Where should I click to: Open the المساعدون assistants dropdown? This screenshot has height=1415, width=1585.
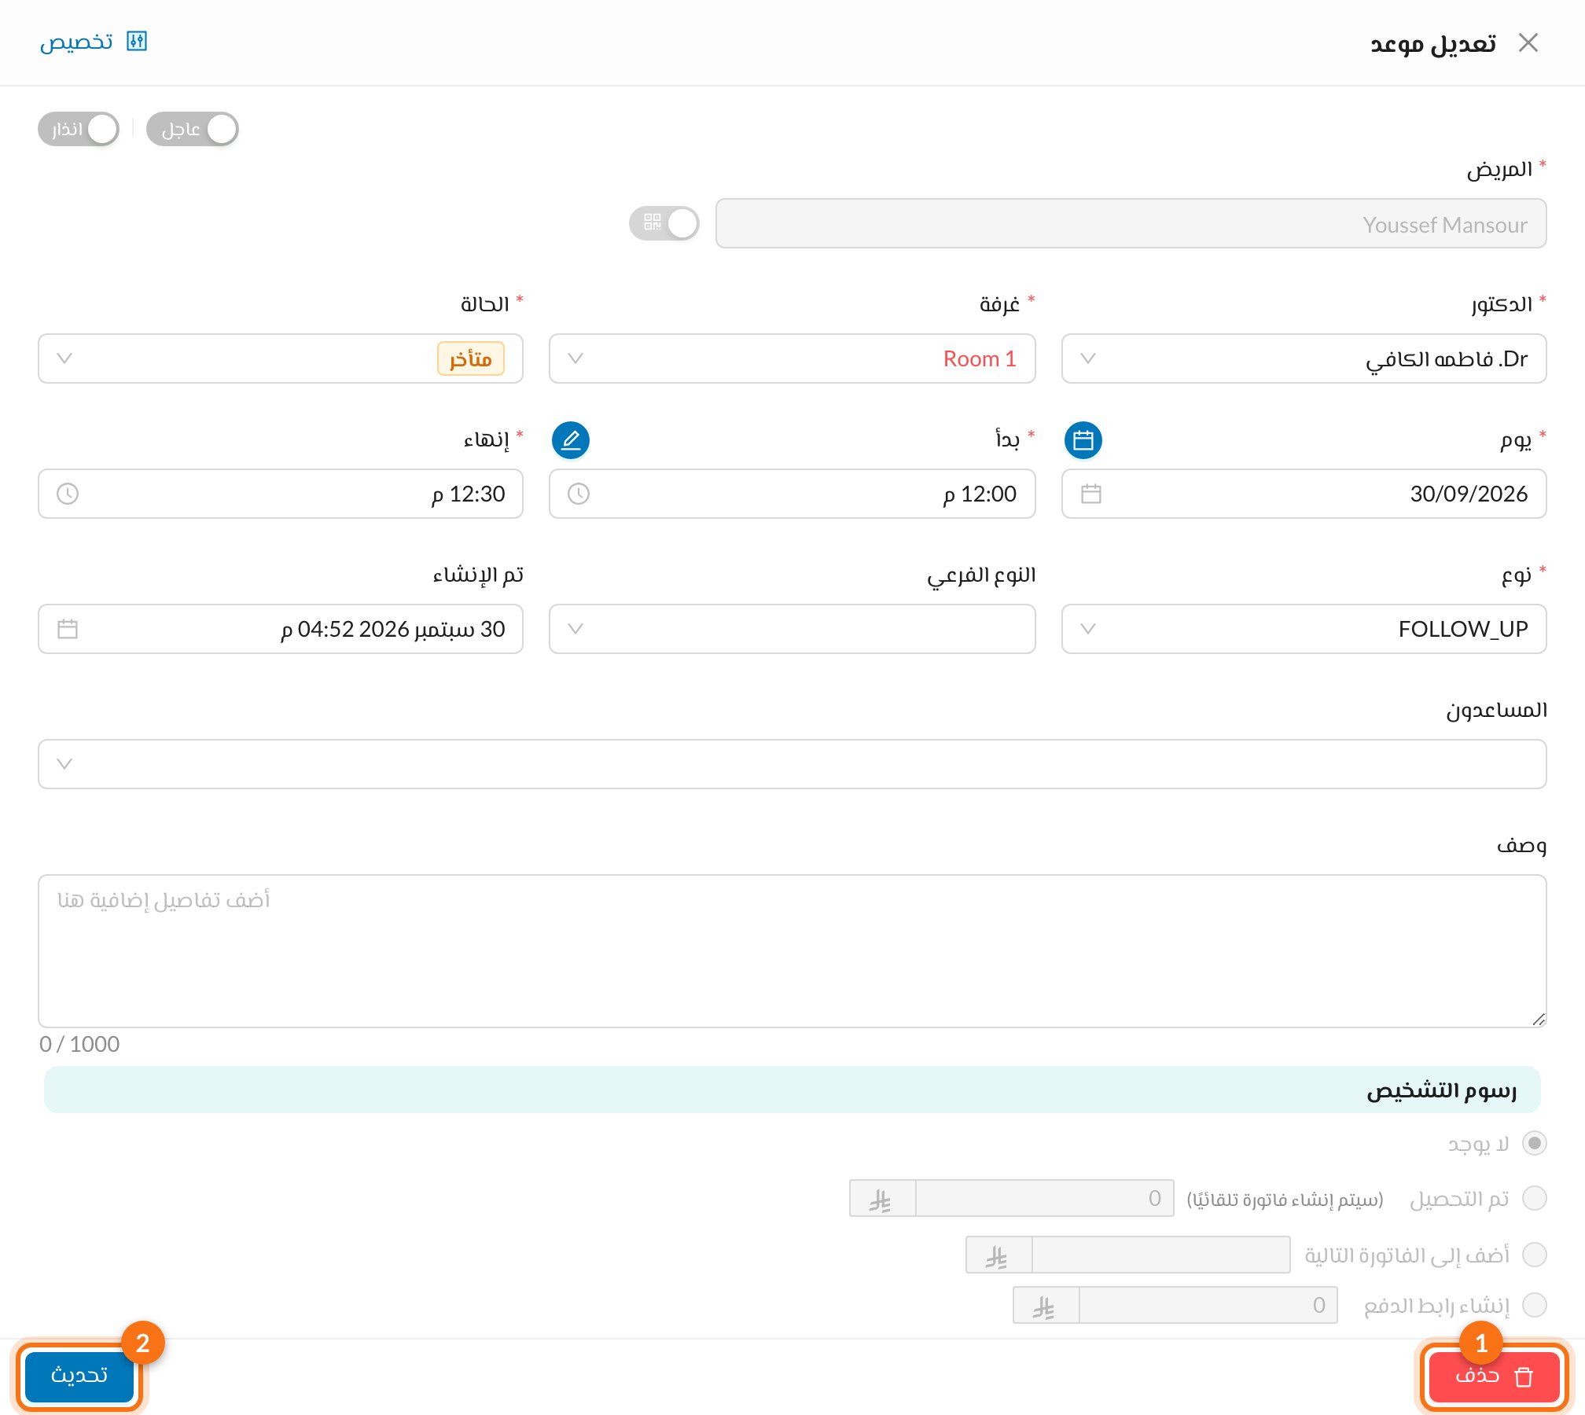click(792, 764)
